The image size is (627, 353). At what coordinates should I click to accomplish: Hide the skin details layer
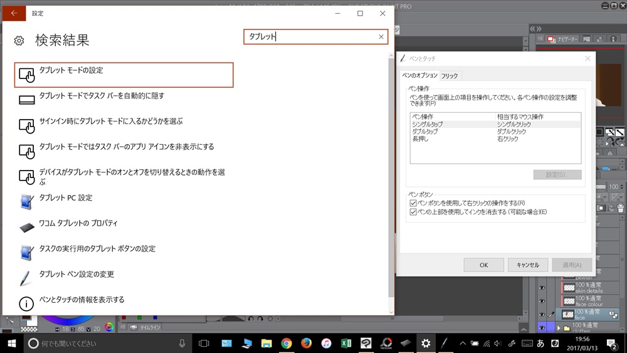click(542, 288)
